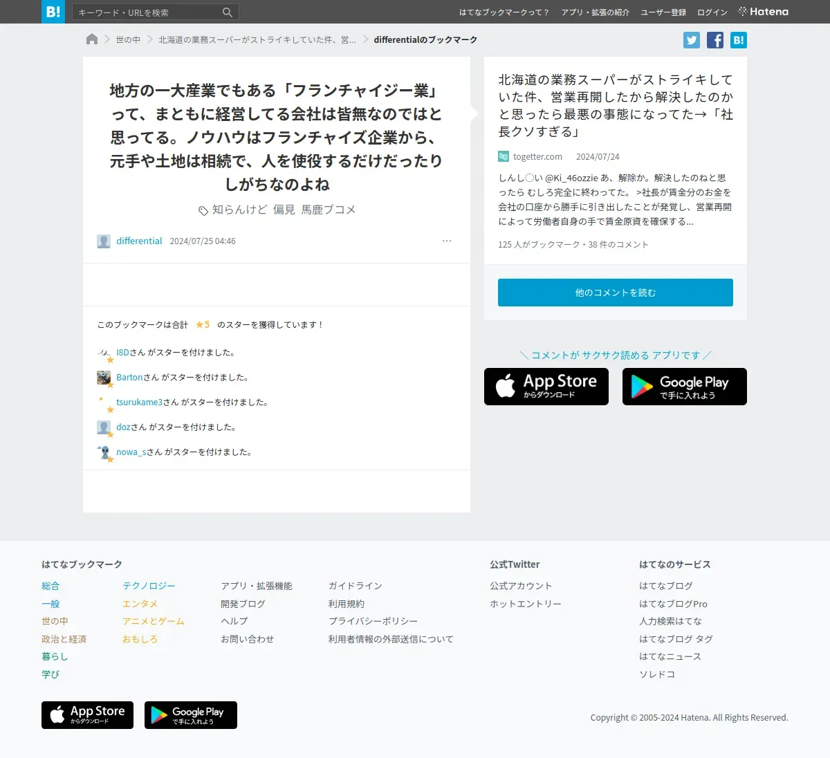Share on Twitter icon
This screenshot has width=830, height=758.
coord(692,40)
